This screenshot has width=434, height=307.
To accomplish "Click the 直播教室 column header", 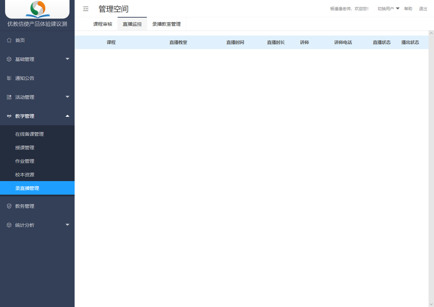I will click(178, 43).
